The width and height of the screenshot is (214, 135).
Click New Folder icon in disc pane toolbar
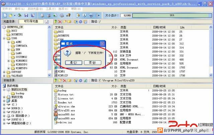coord(65,22)
